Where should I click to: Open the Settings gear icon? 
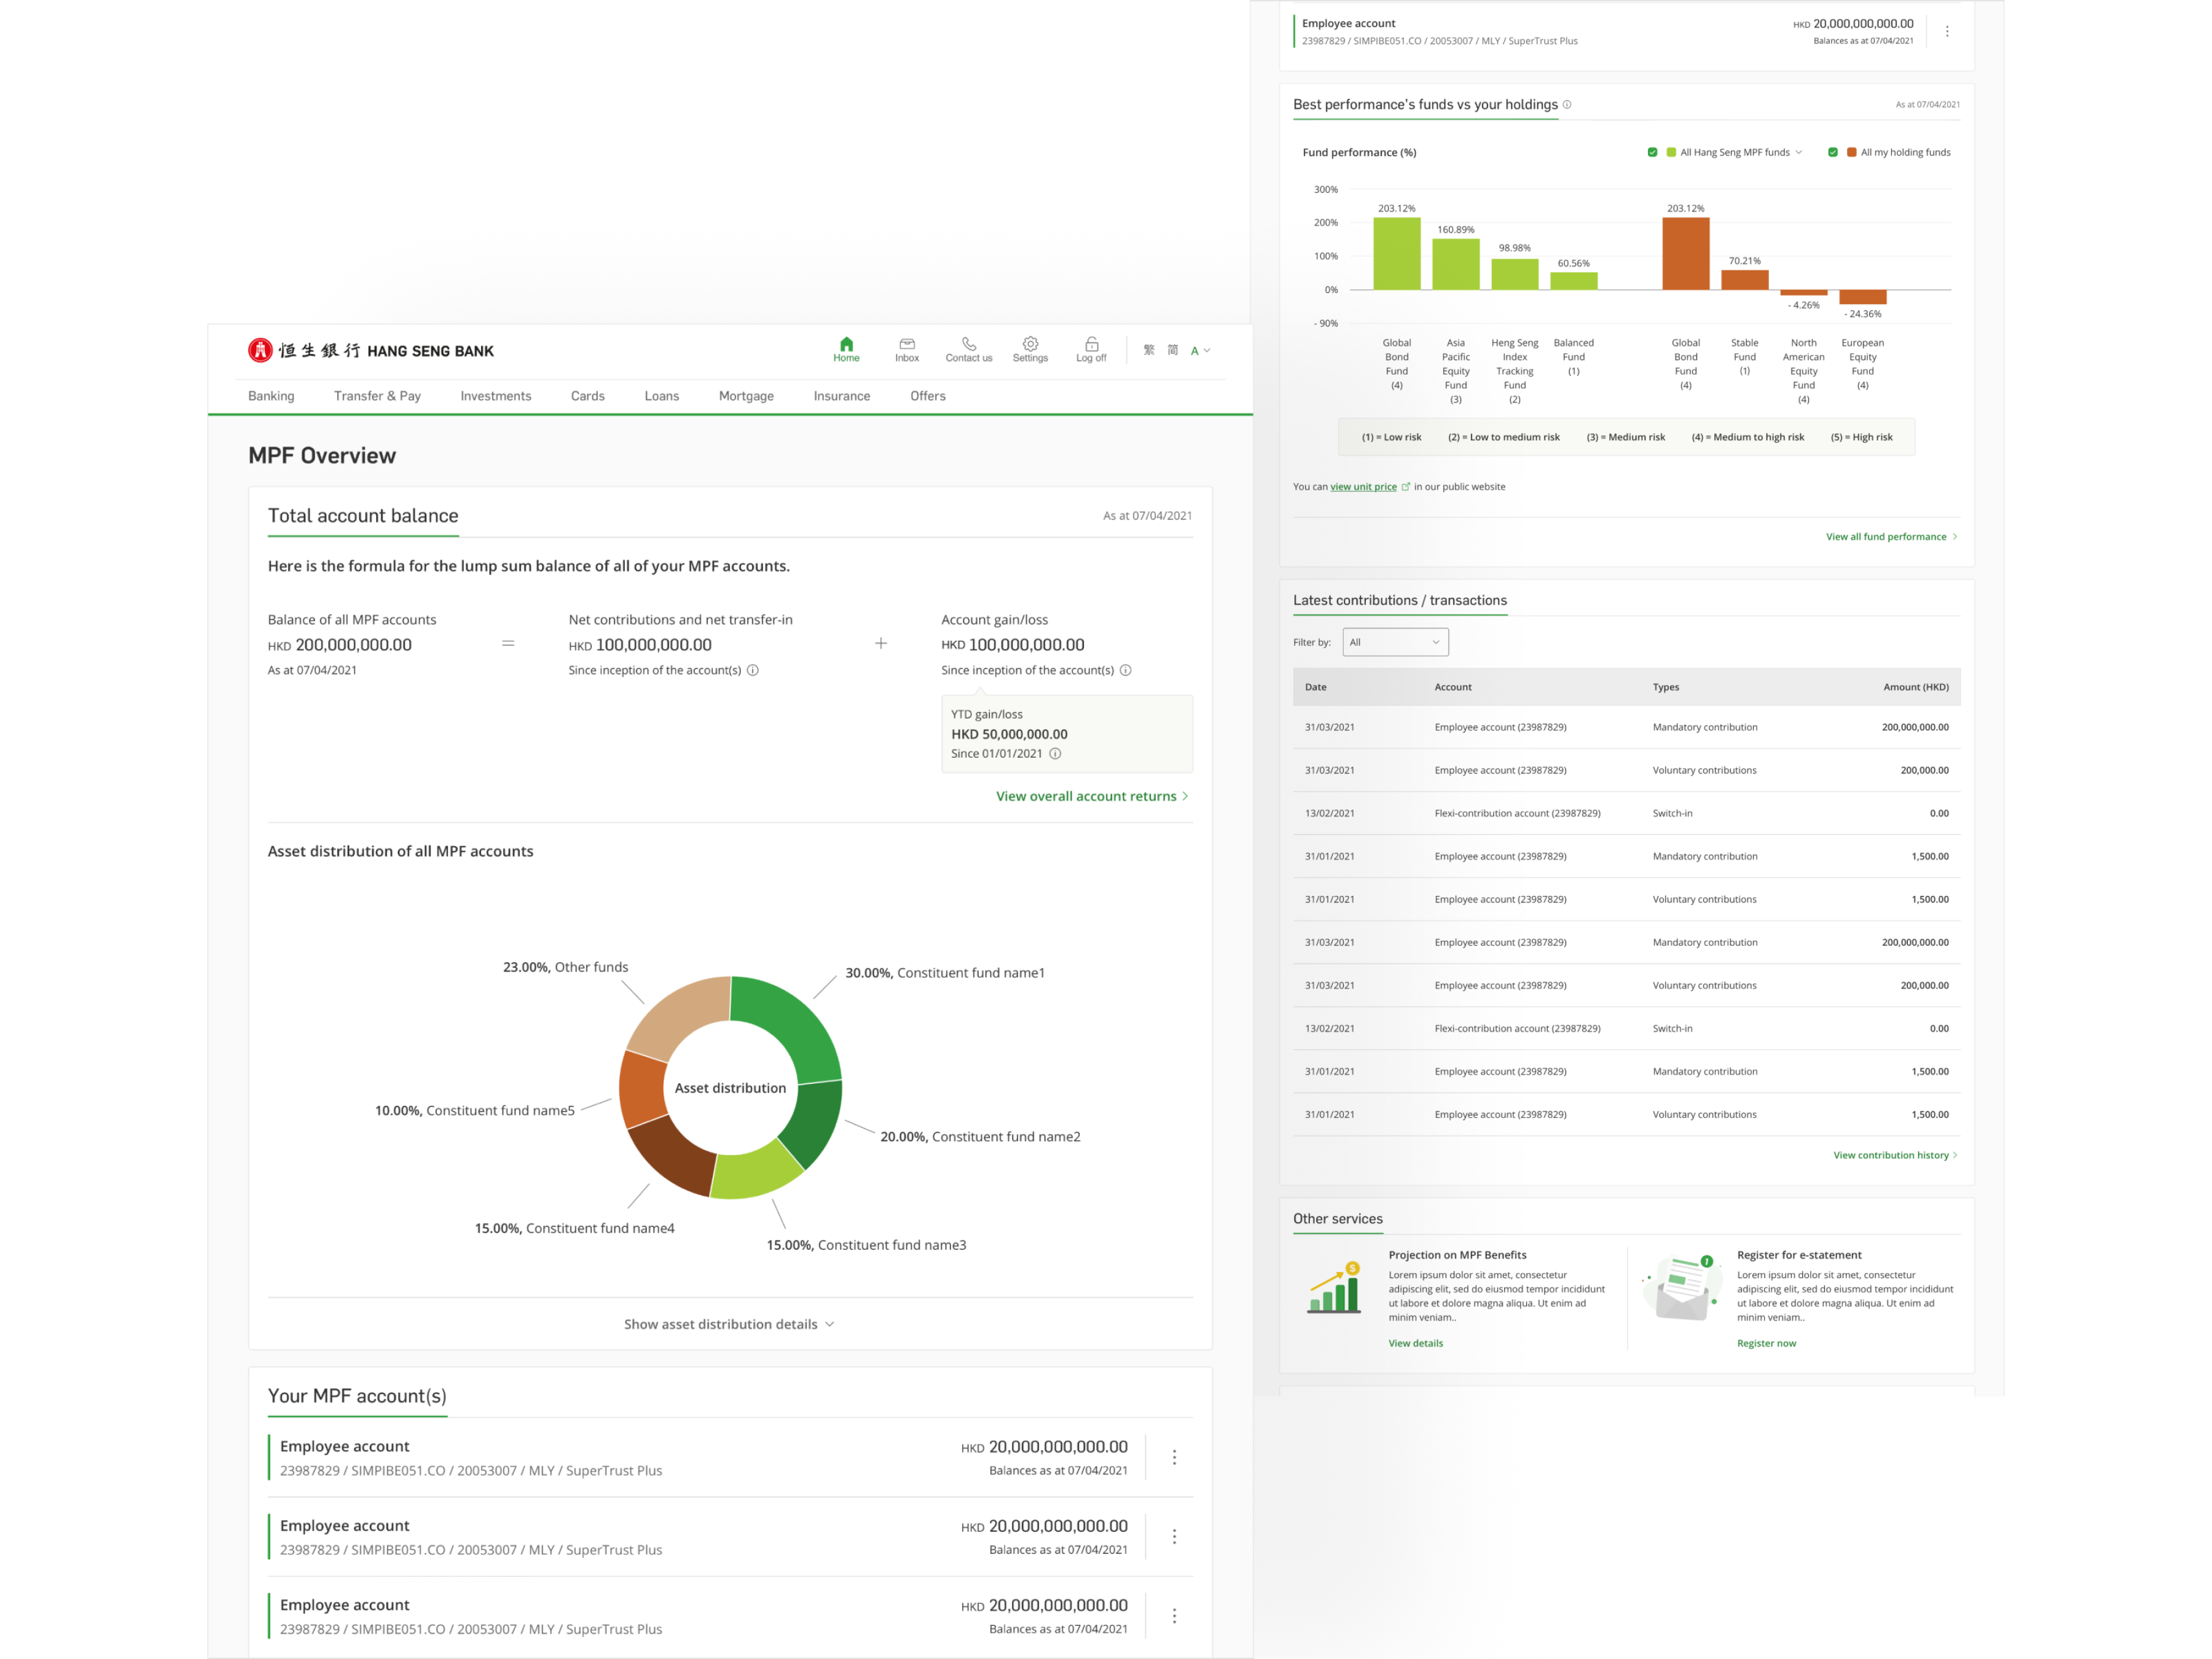pyautogui.click(x=1030, y=344)
